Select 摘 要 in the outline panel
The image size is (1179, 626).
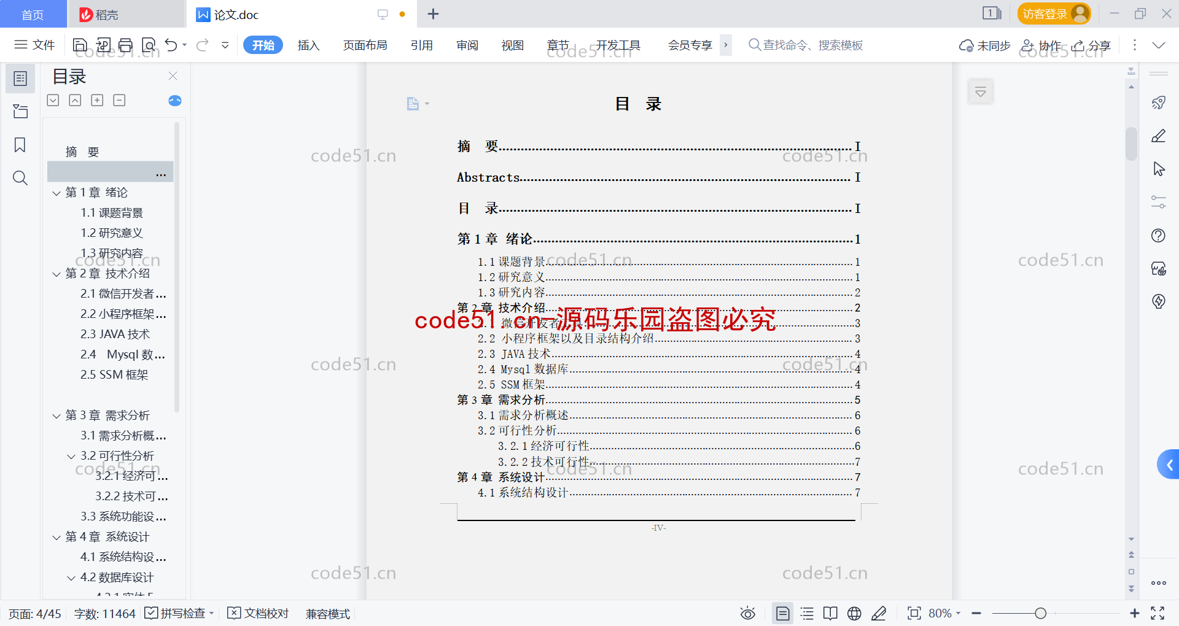[82, 152]
